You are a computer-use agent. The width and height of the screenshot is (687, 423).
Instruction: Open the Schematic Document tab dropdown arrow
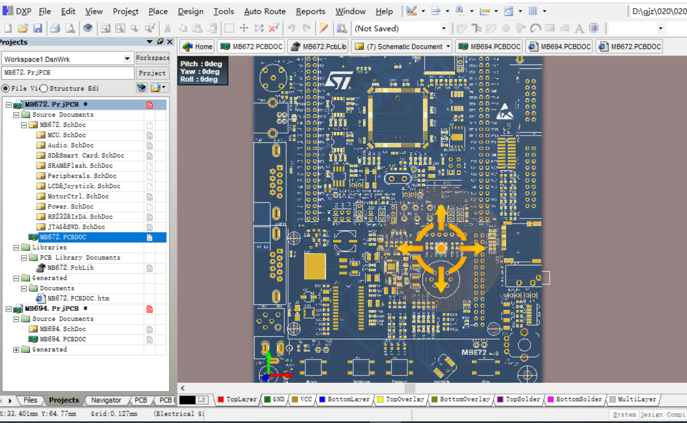[x=448, y=47]
